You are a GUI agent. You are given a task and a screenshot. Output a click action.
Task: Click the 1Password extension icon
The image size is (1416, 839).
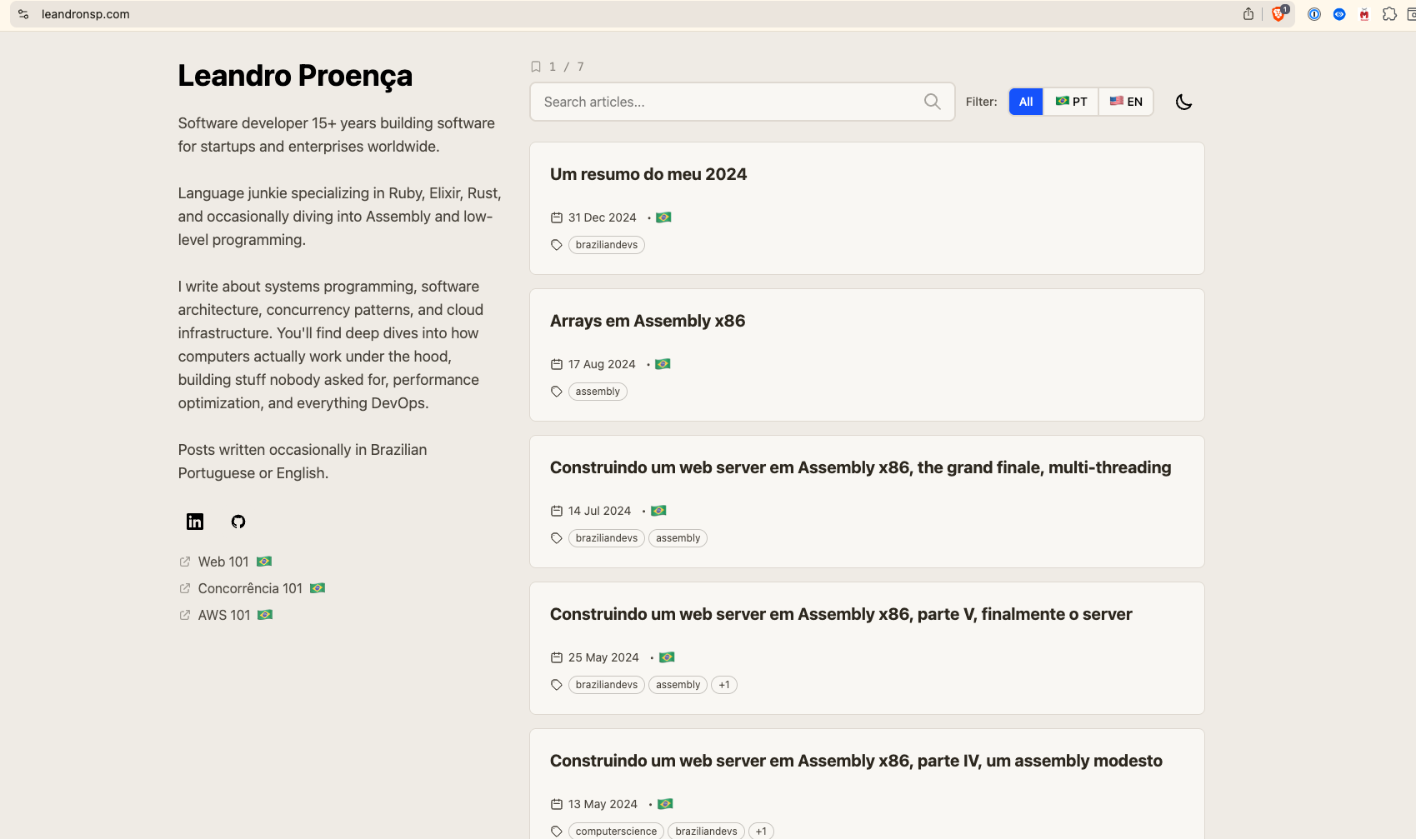click(x=1313, y=14)
